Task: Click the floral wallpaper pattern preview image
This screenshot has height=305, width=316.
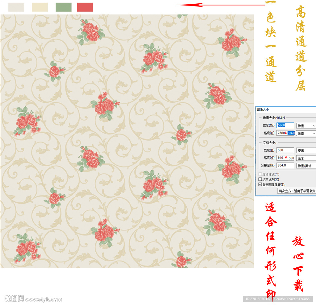Action: click(127, 141)
